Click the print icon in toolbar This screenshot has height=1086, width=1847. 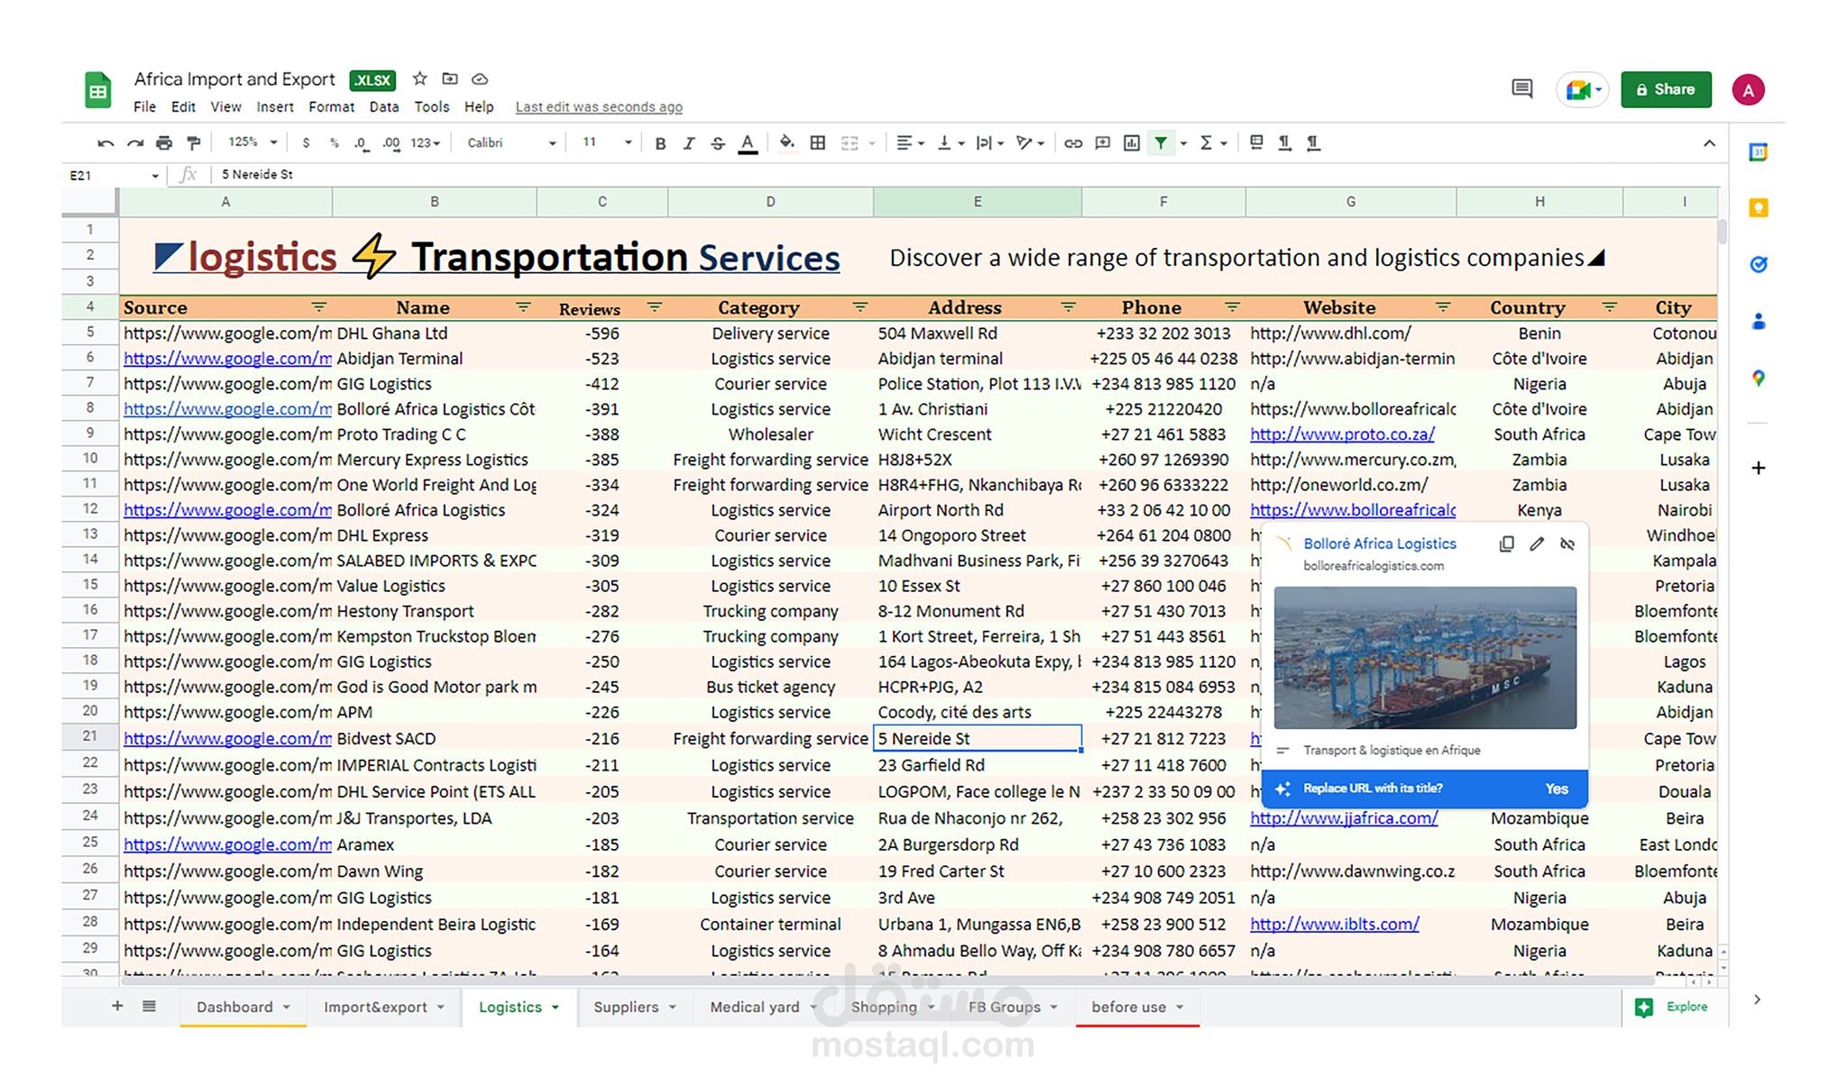[163, 142]
